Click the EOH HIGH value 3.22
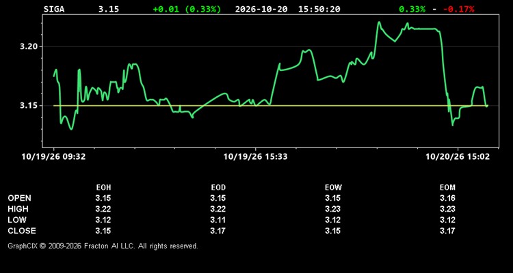Screen dimensions: 513x273 coord(103,209)
